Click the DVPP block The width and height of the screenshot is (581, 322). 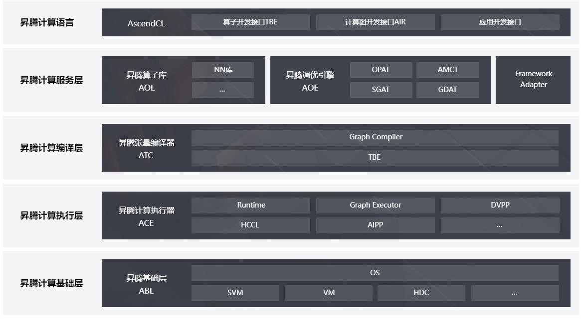[500, 206]
